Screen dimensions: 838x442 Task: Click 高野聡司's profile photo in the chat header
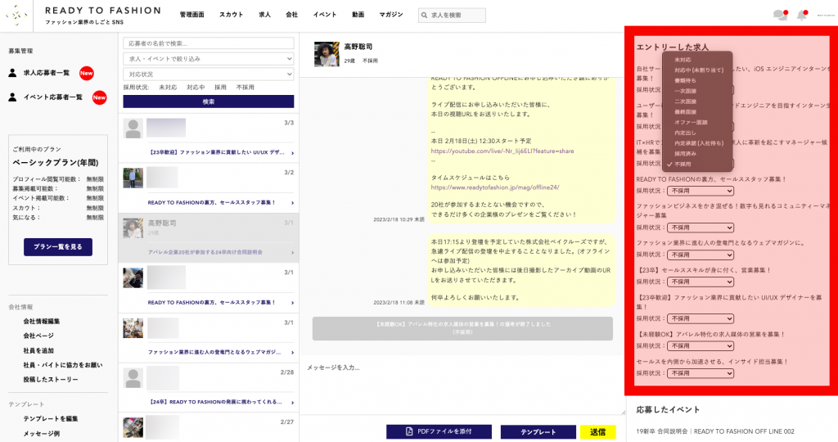(x=327, y=54)
